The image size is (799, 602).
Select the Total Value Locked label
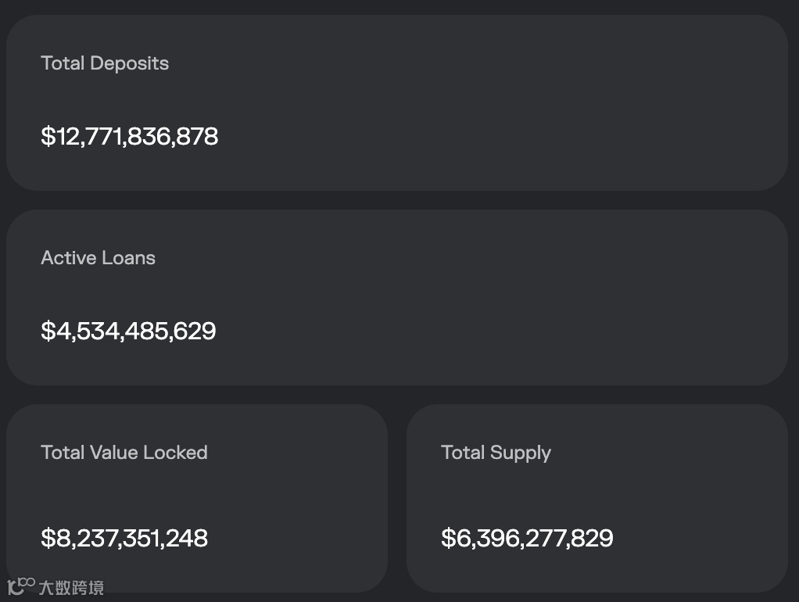pos(124,453)
